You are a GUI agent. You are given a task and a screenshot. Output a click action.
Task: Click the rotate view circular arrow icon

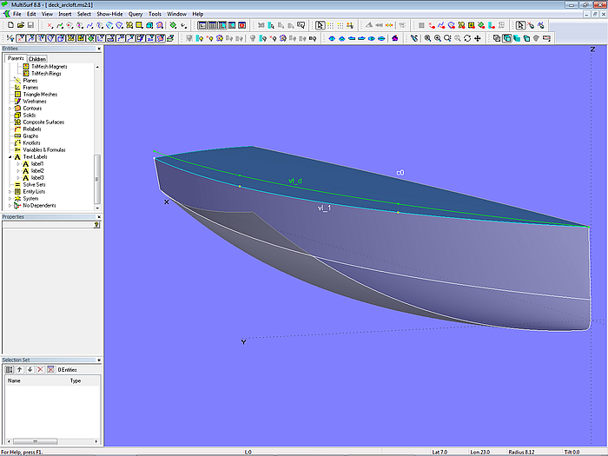point(467,38)
